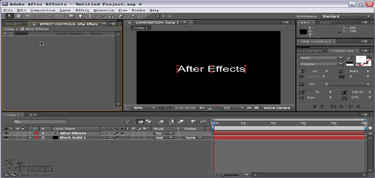Image resolution: width=375 pixels, height=178 pixels.
Task: Click the timeline layer search field
Action: pos(41,122)
